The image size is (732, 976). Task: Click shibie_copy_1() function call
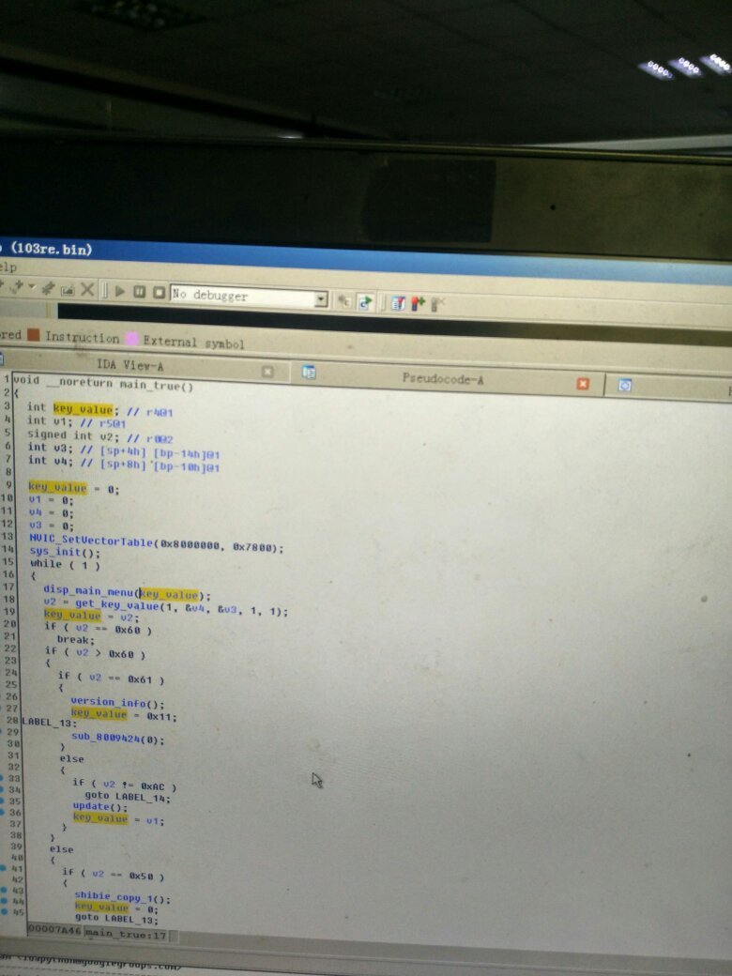pos(123,897)
